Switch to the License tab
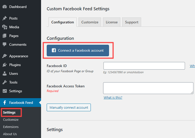Viewport: 195px width, 138px height. (112, 22)
